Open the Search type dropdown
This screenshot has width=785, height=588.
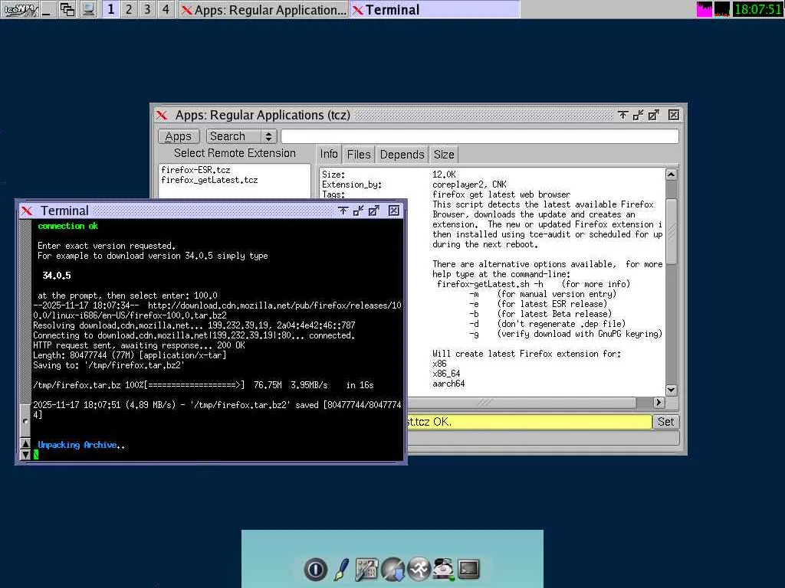241,136
